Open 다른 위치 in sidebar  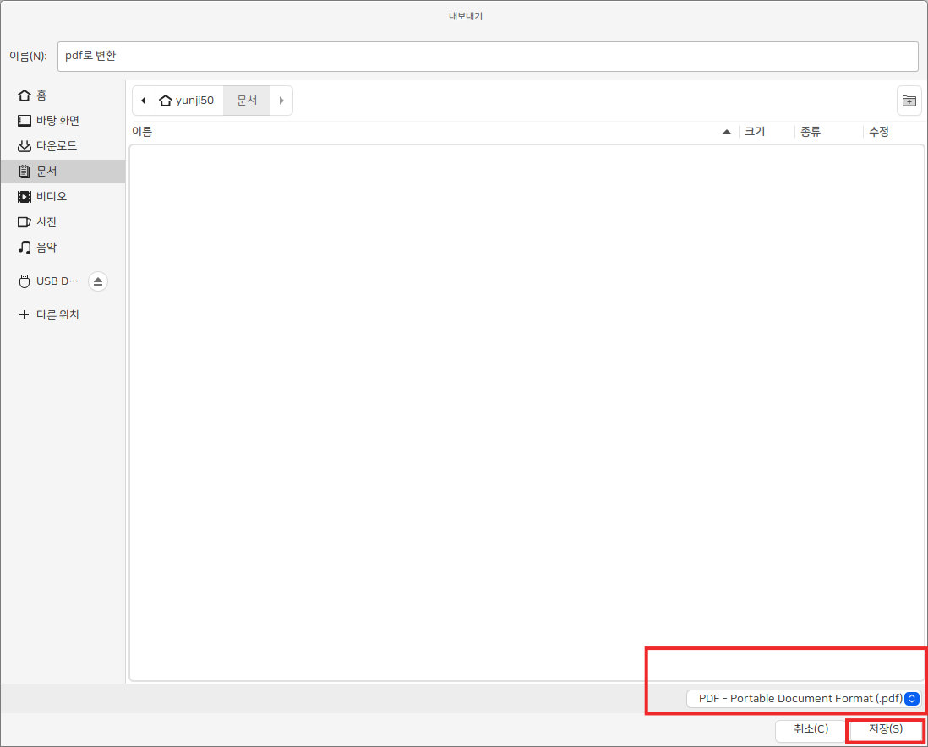coord(57,314)
